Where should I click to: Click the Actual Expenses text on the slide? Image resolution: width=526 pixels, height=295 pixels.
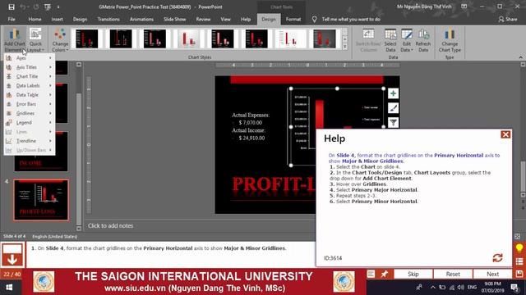click(x=250, y=115)
